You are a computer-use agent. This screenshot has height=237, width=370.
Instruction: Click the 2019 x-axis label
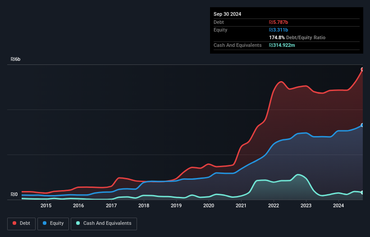(176, 205)
